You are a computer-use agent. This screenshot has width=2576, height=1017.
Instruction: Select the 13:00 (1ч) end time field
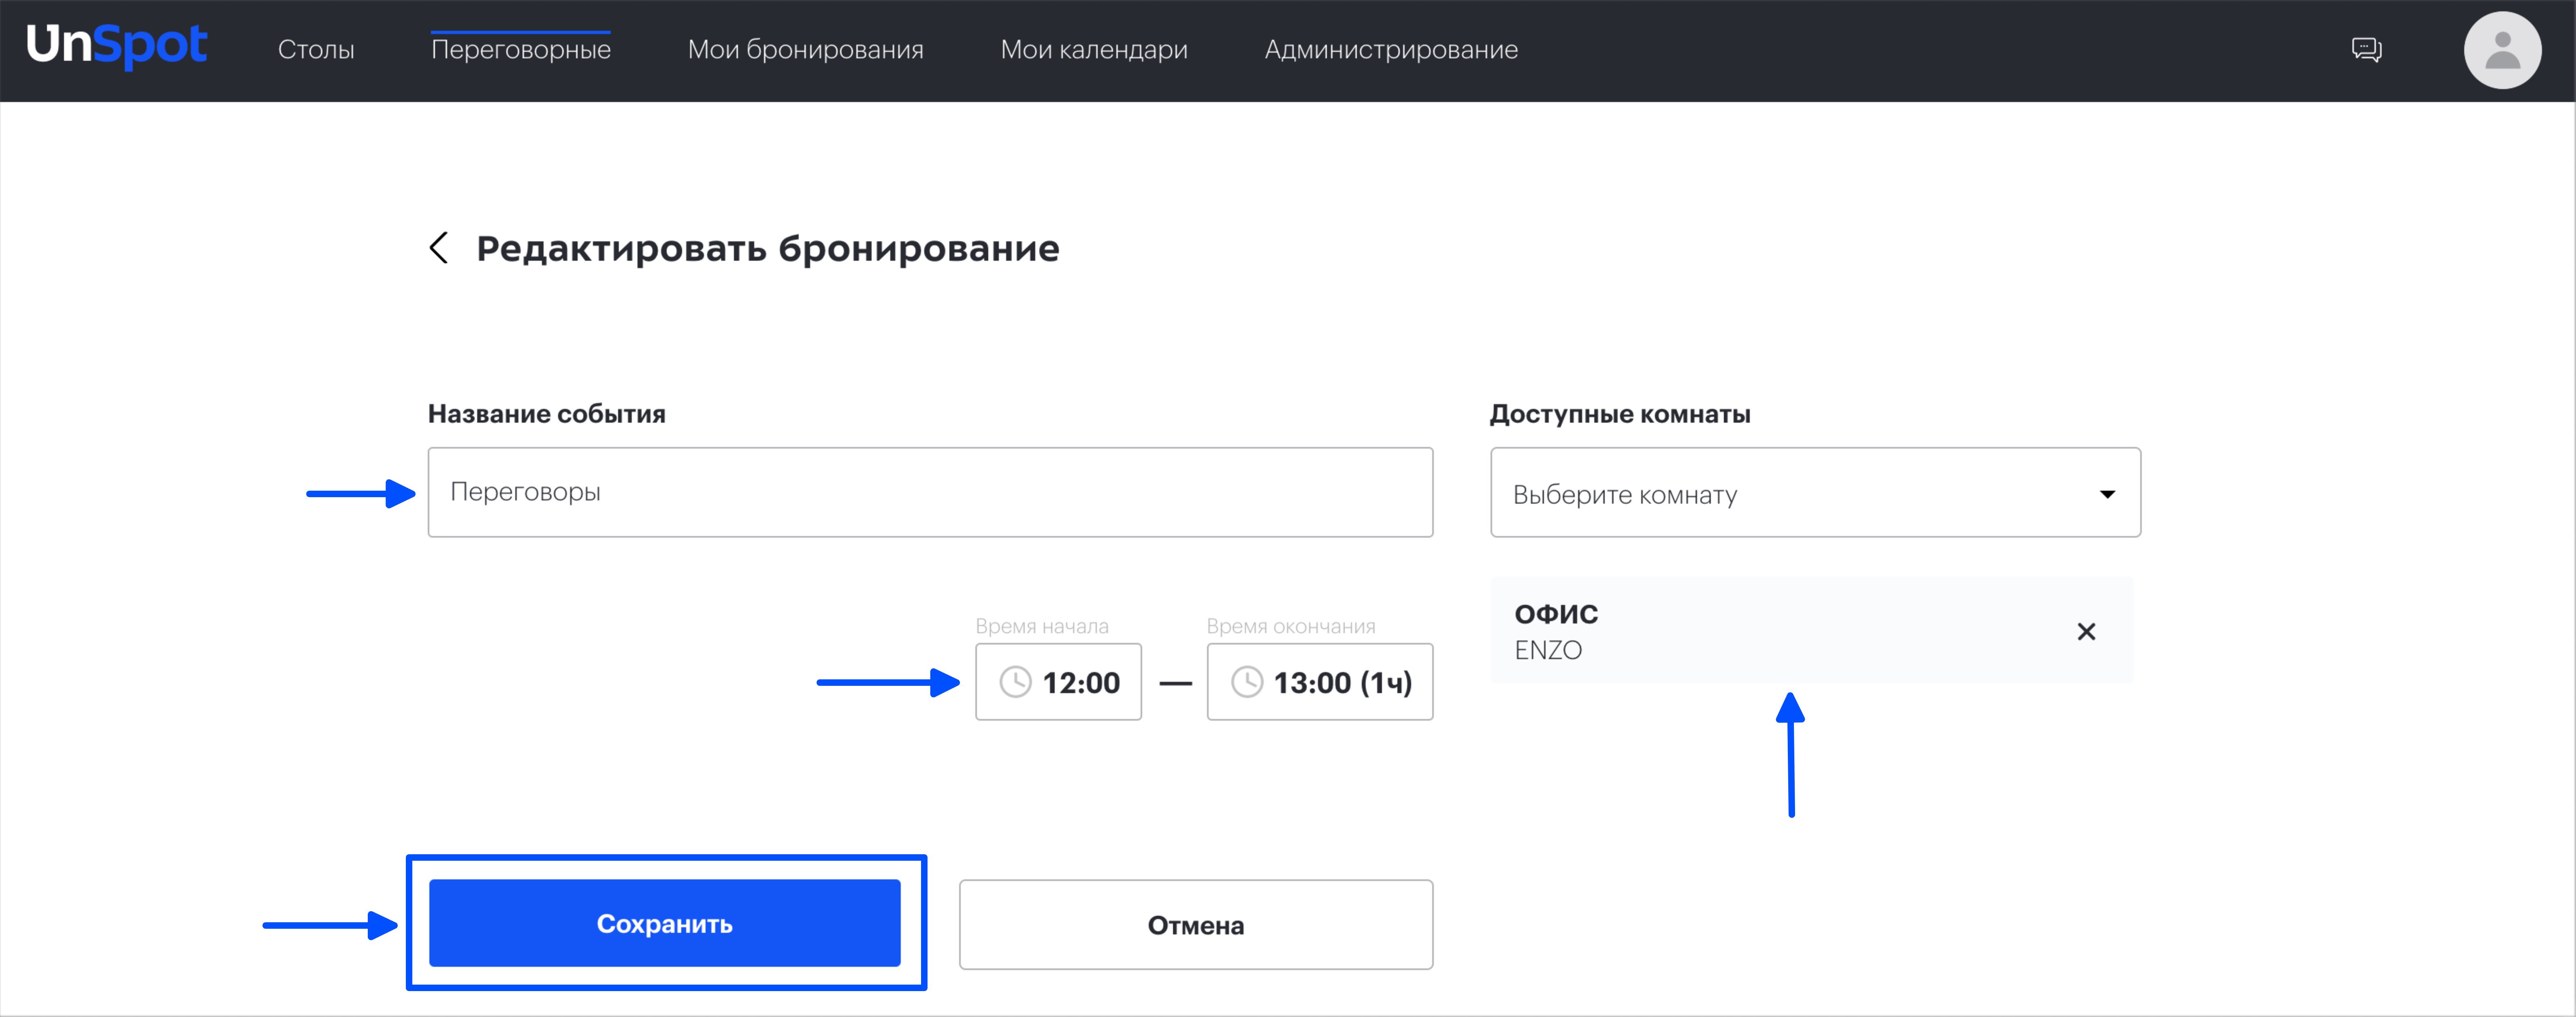click(x=1319, y=682)
